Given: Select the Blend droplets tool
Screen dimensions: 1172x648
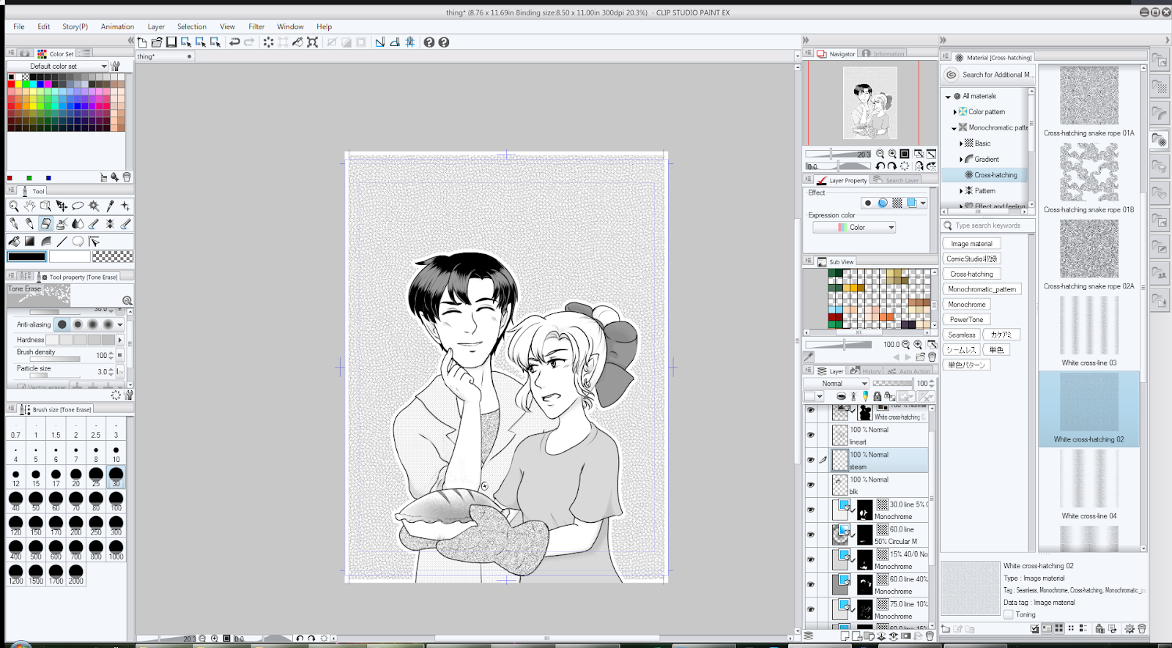Looking at the screenshot, I should pos(78,223).
